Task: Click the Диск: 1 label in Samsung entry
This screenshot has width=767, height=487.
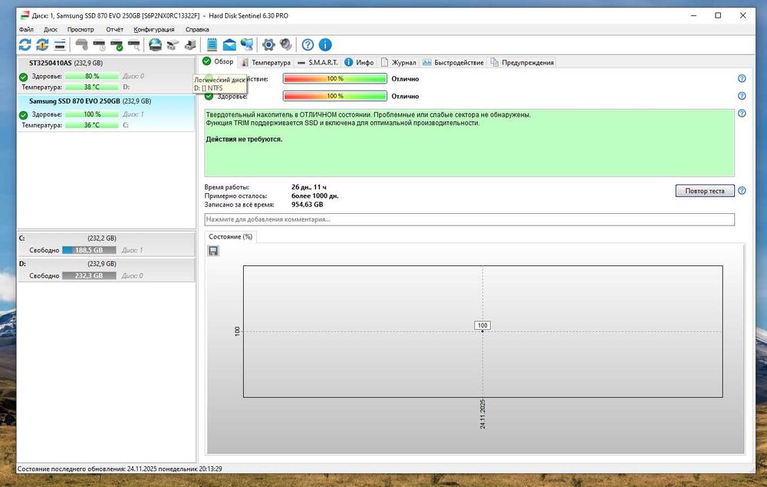Action: [133, 114]
